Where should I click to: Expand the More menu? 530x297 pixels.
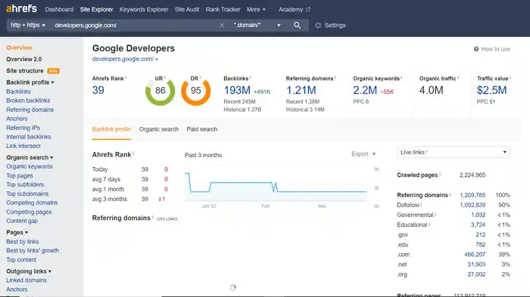[256, 10]
